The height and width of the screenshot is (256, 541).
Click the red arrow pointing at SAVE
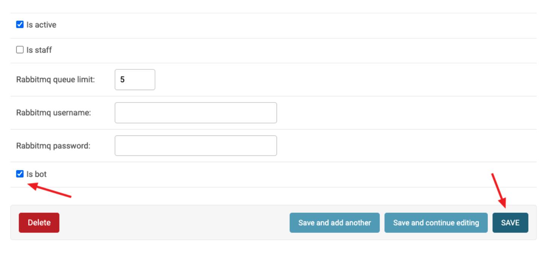pos(499,190)
